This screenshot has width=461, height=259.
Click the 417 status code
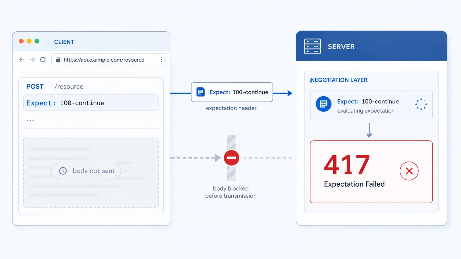pyautogui.click(x=347, y=165)
